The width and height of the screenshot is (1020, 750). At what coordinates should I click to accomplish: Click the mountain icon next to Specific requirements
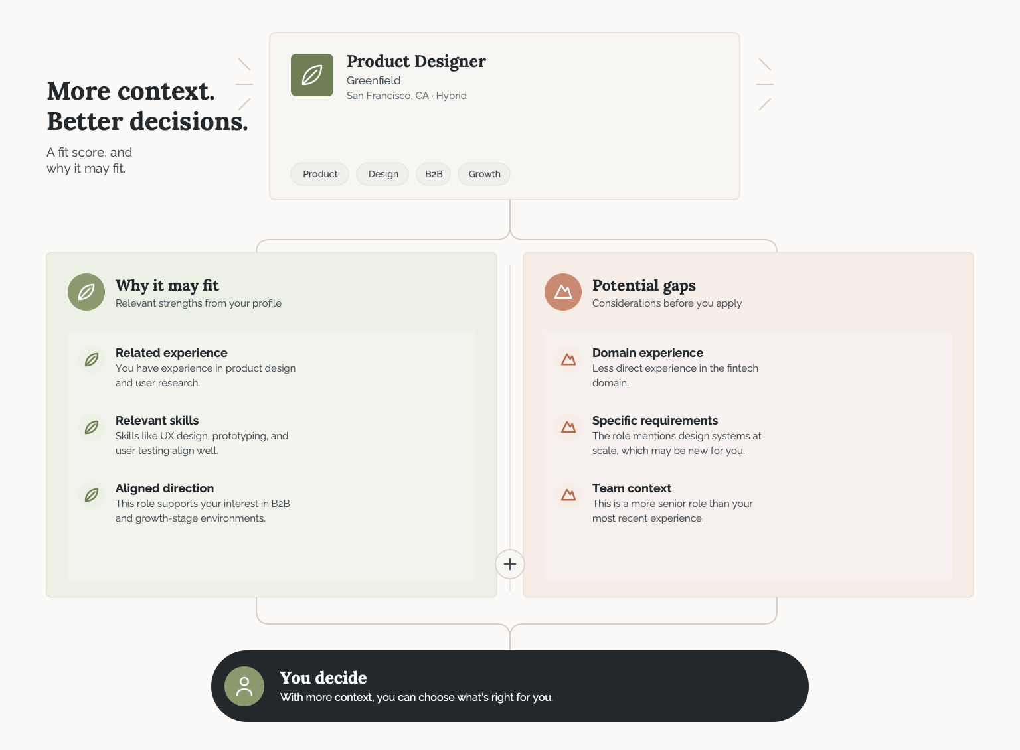(568, 427)
